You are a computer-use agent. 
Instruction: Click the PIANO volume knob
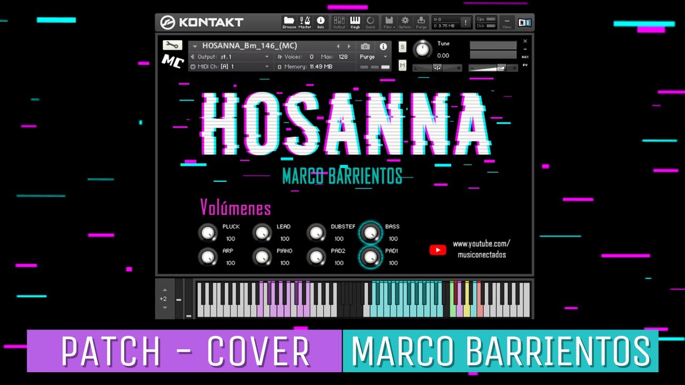262,257
